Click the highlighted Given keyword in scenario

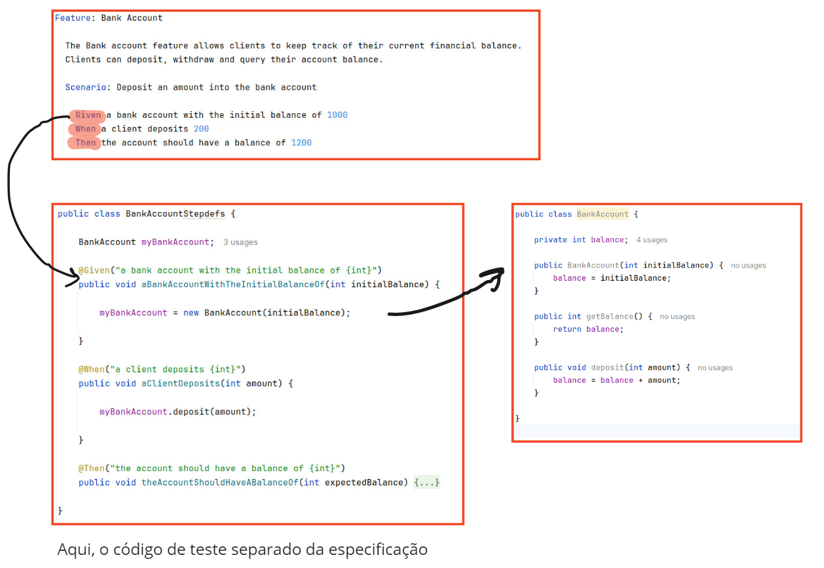pos(88,115)
